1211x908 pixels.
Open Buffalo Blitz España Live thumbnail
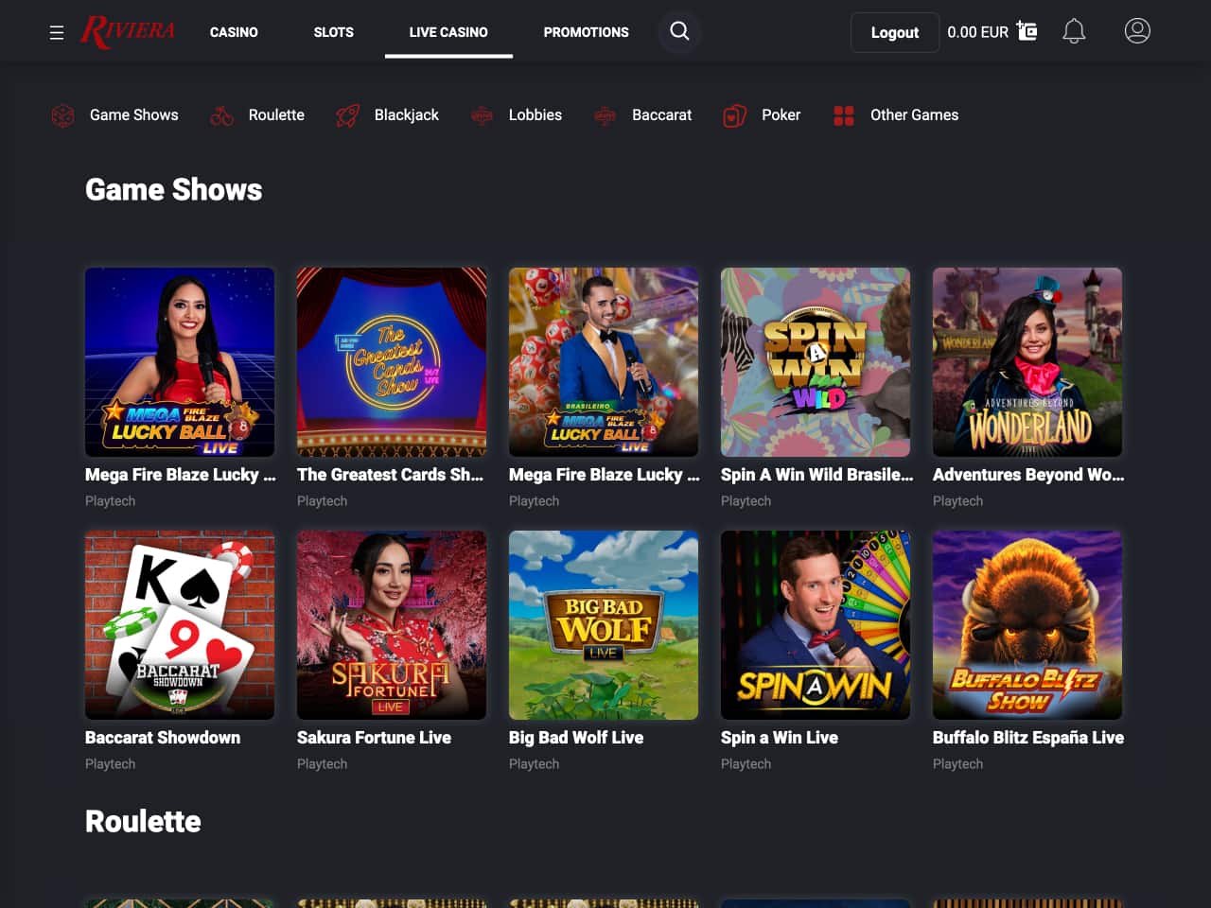(x=1027, y=625)
